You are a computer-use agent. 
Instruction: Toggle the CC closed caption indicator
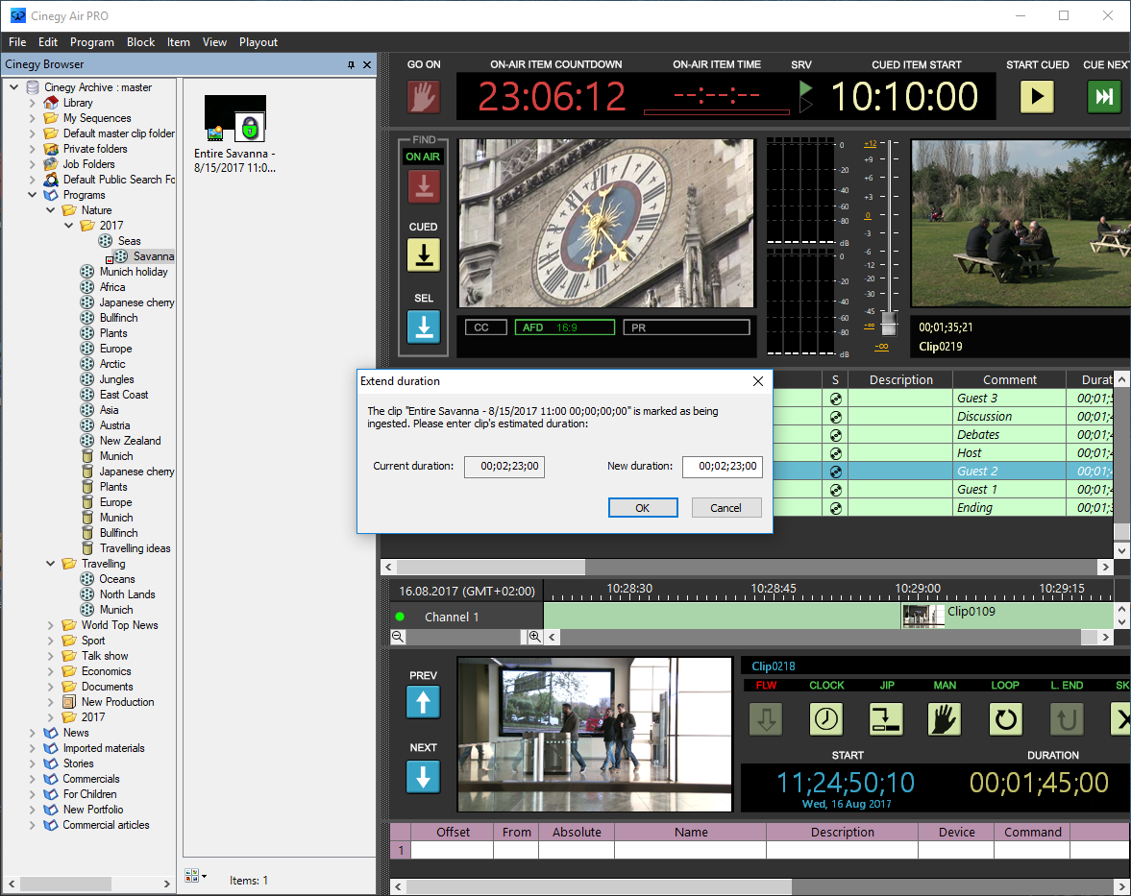pos(485,327)
